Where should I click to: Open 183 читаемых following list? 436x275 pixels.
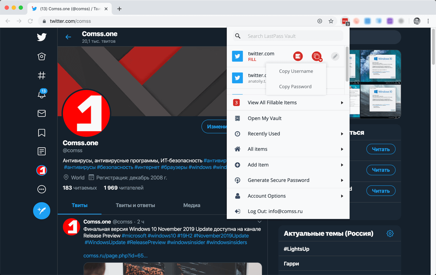80,188
